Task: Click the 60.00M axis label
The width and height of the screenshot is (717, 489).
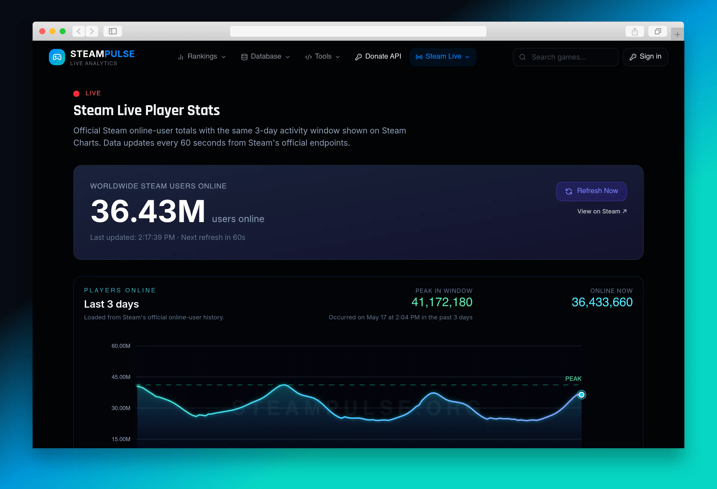Action: click(x=121, y=346)
